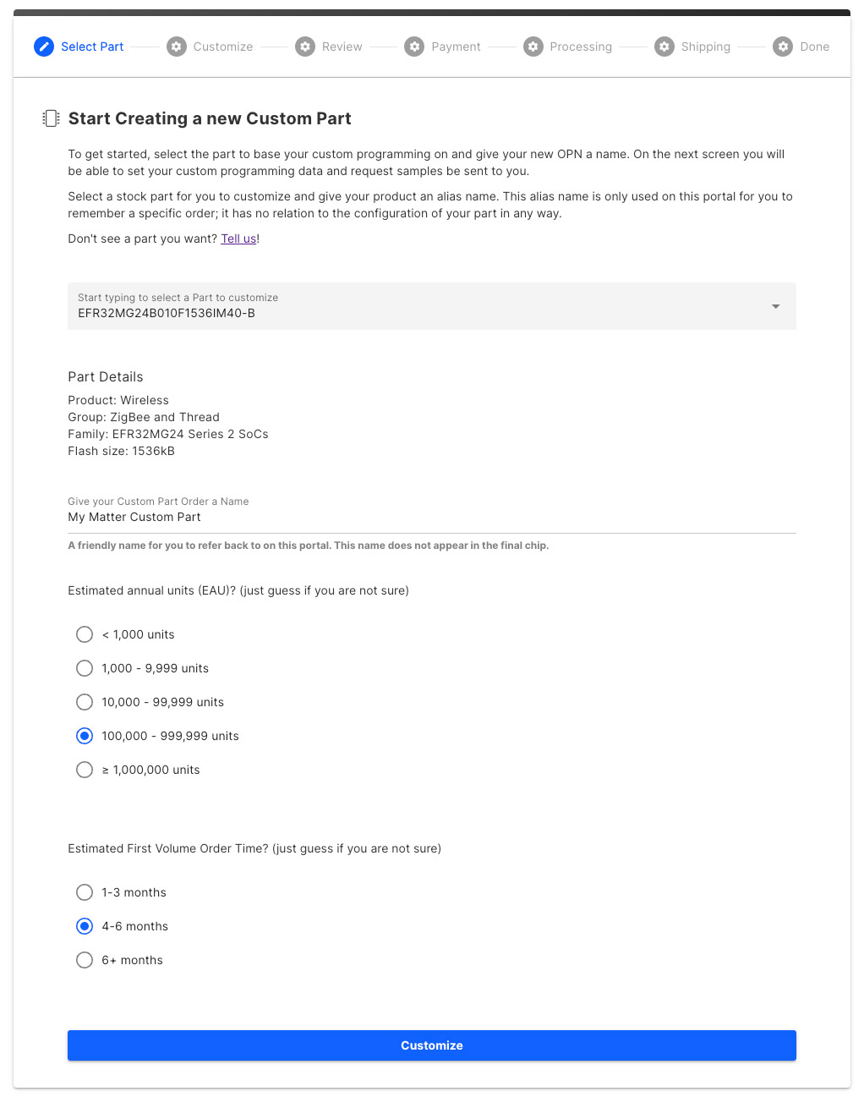The height and width of the screenshot is (1097, 864).
Task: Click the chip icon beside page heading
Action: [51, 118]
